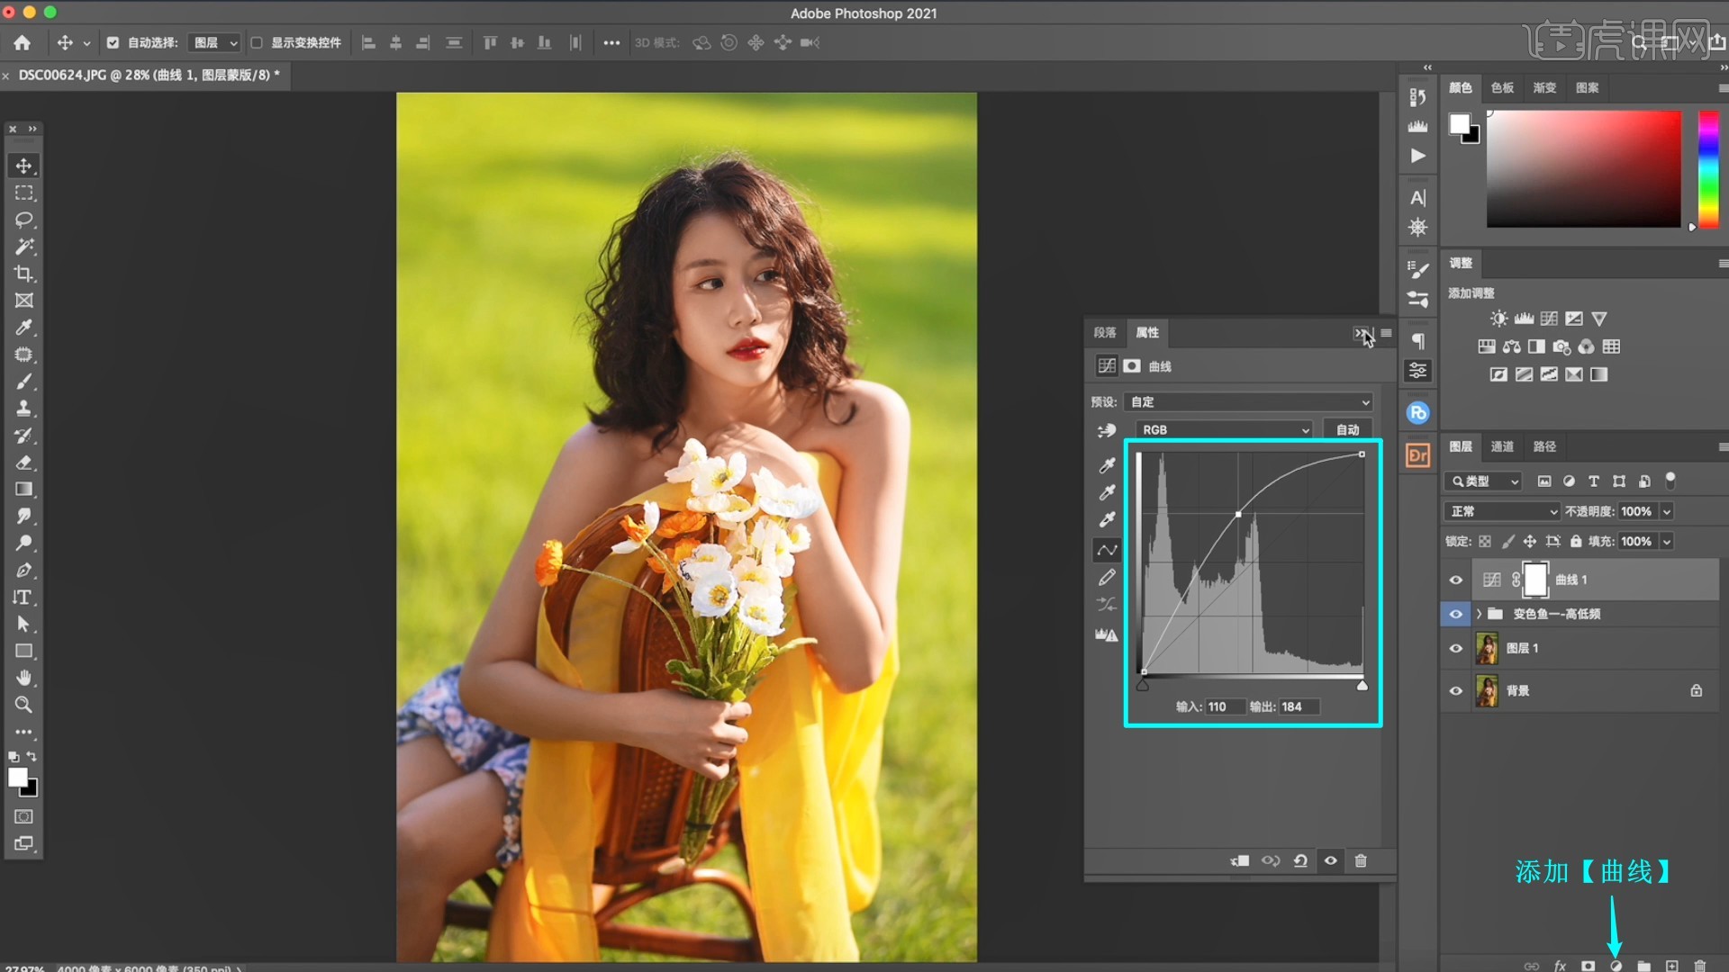
Task: Select the Zoom tool
Action: (24, 705)
